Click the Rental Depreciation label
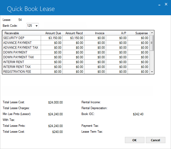171x149 pixels. coord(94,108)
